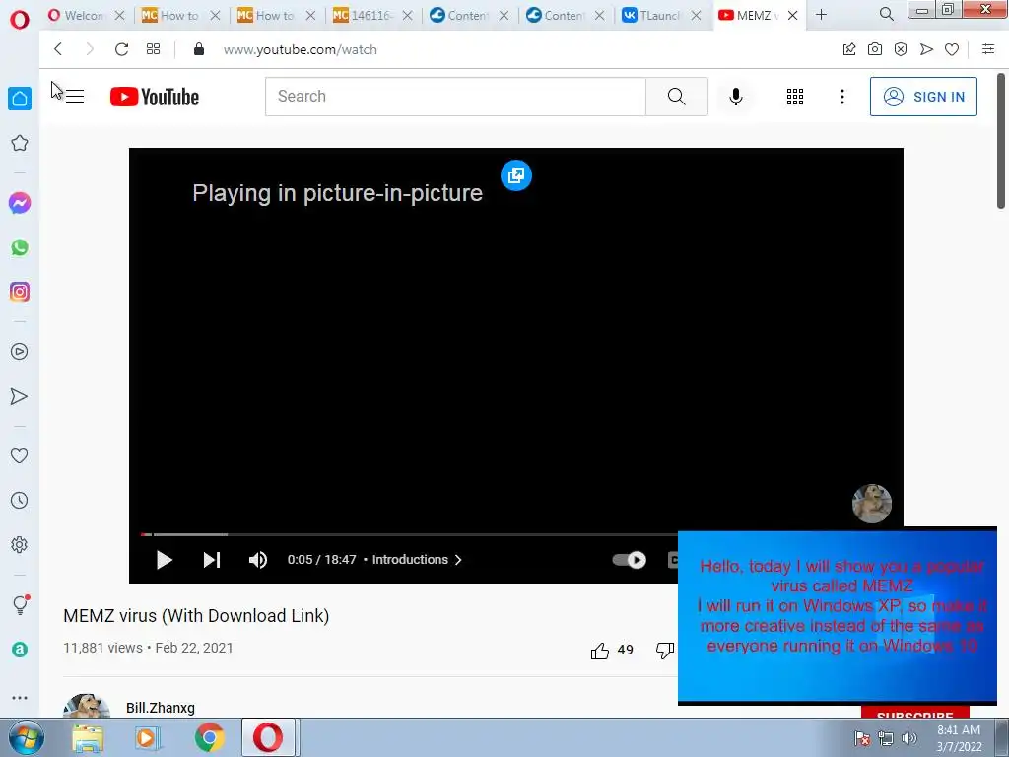This screenshot has height=757, width=1009.
Task: Seek on the video progress bar
Action: (409, 534)
